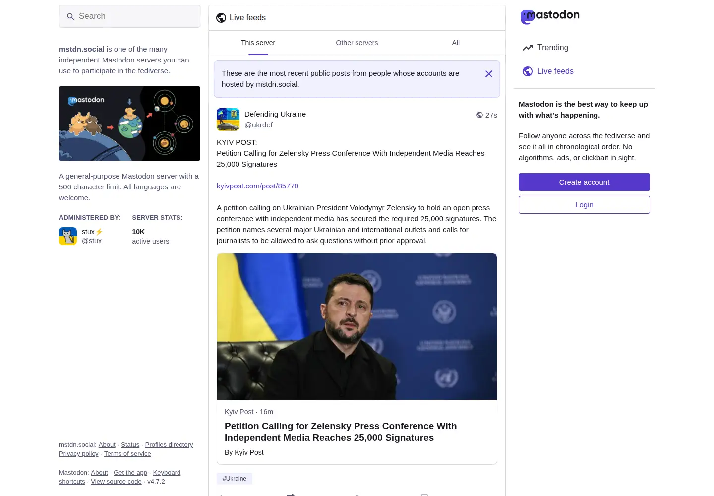The image size is (714, 496).
Task: Open the Get the app link
Action: click(x=130, y=473)
